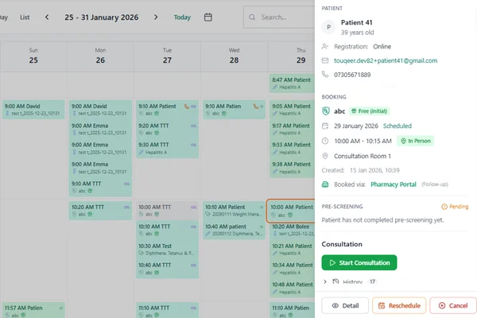Click patient avatar with letter P

coord(328,27)
